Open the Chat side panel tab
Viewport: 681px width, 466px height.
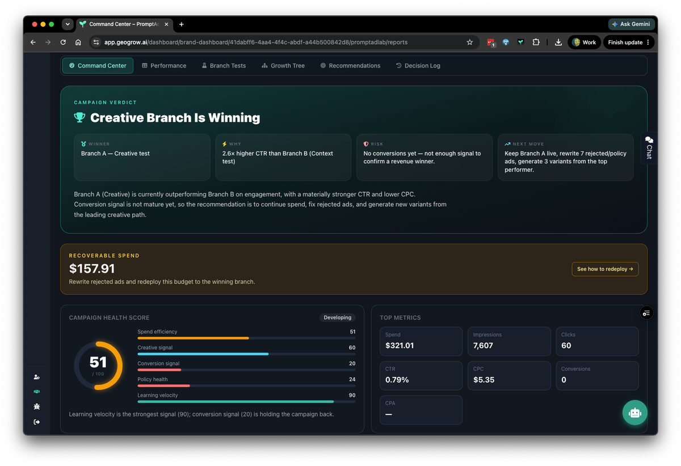click(649, 147)
